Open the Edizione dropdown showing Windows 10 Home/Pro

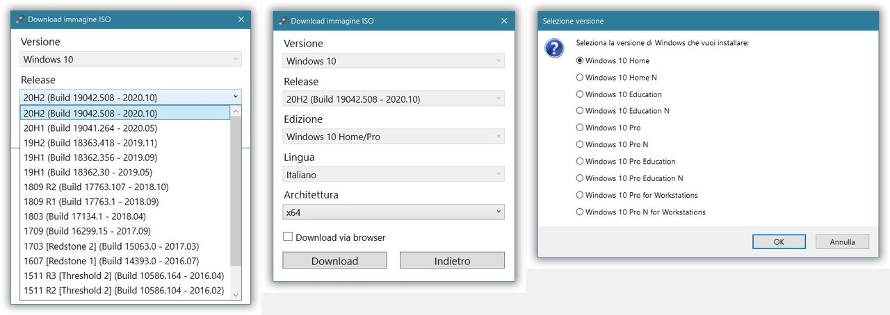pyautogui.click(x=394, y=137)
